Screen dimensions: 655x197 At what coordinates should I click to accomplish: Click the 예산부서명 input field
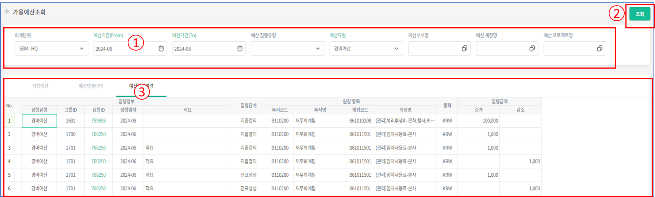click(x=434, y=49)
